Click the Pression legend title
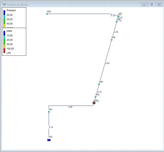Image resolution: width=164 pixels, height=152 pixels. point(11,10)
